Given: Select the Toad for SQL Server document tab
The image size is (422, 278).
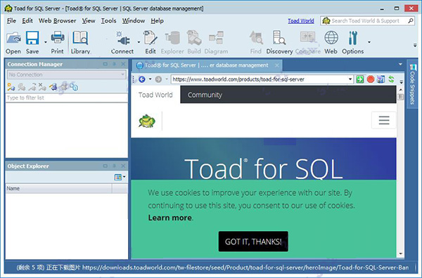Looking at the screenshot, I should coord(206,65).
